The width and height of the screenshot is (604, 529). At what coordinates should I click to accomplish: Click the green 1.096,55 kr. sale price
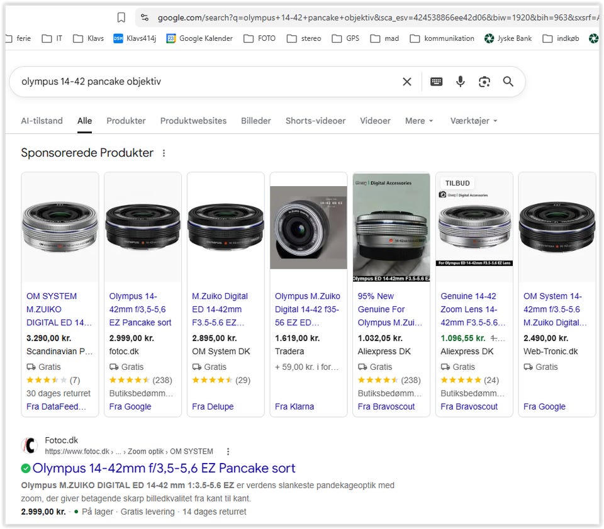[462, 338]
